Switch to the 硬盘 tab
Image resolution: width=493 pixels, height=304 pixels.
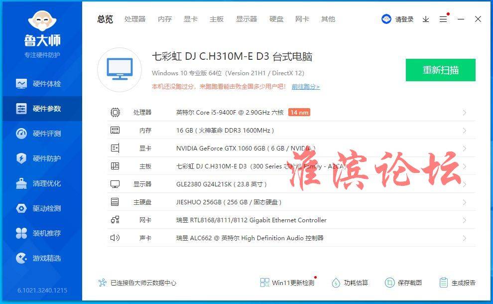pyautogui.click(x=276, y=19)
